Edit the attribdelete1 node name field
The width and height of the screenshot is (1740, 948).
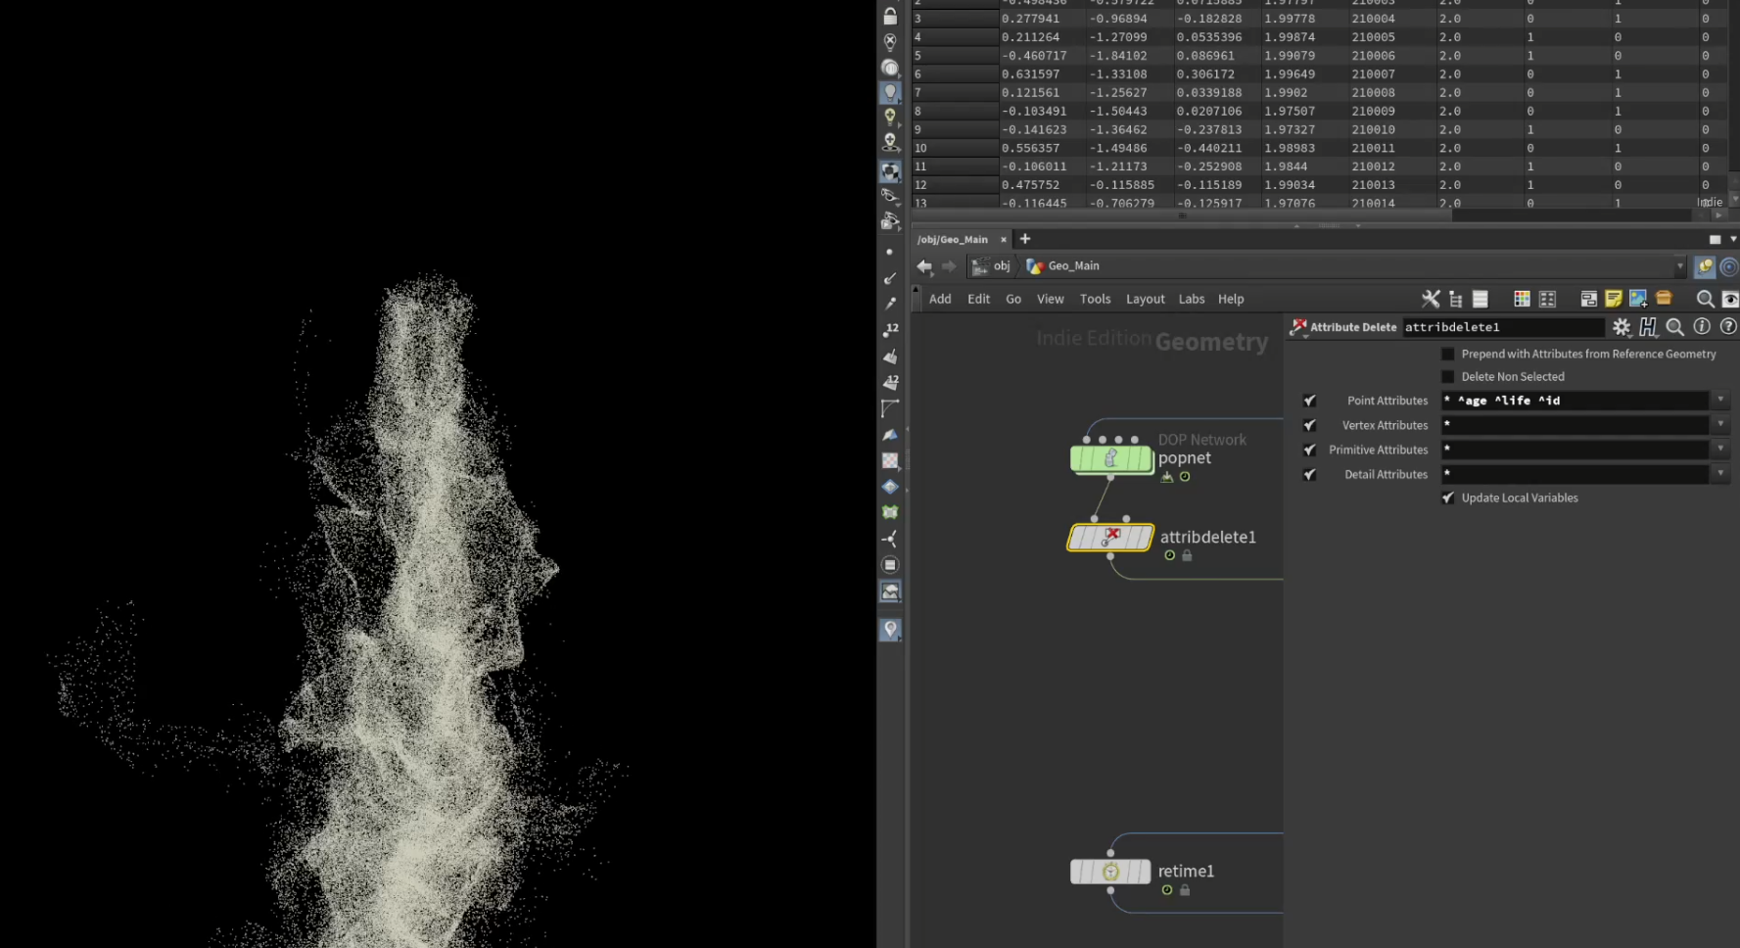point(1503,327)
